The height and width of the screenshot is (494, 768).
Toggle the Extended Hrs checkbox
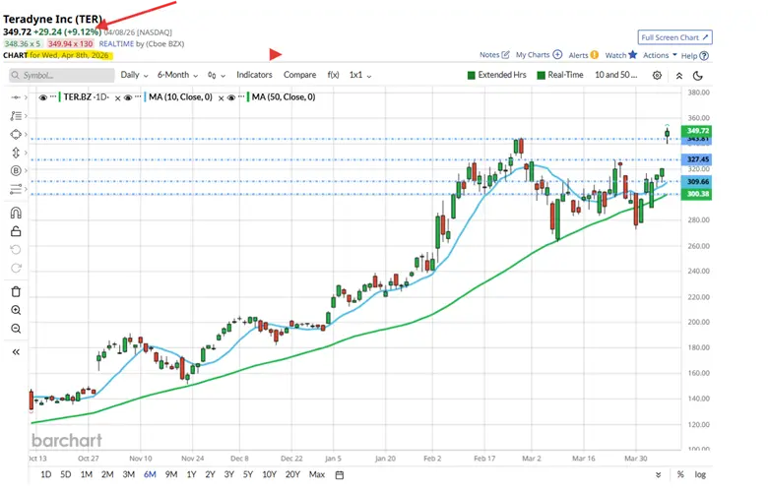point(472,75)
